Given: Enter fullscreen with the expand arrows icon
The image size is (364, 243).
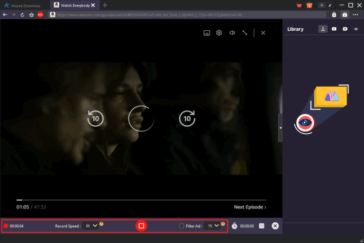Looking at the screenshot, I should coord(245,33).
